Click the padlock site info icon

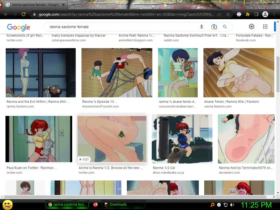point(34,14)
